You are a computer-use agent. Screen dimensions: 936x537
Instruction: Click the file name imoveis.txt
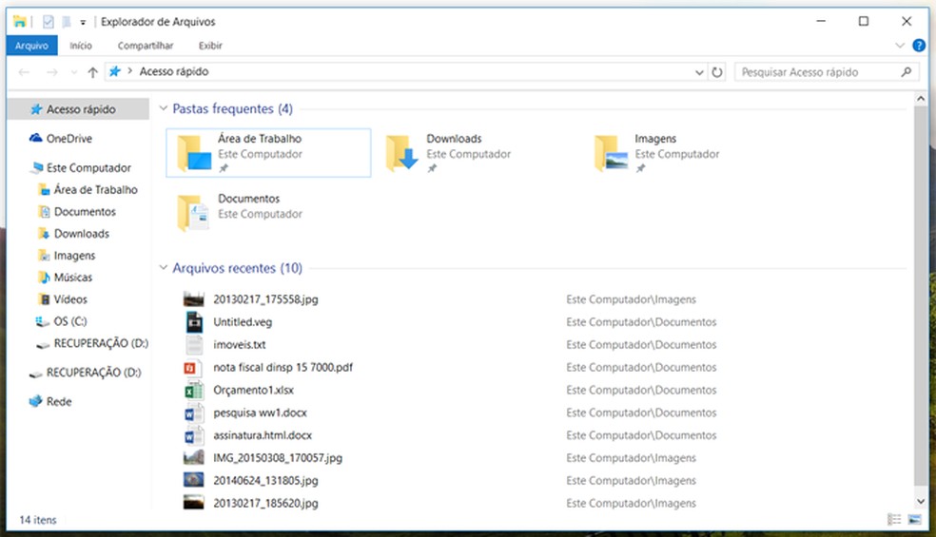tap(240, 345)
